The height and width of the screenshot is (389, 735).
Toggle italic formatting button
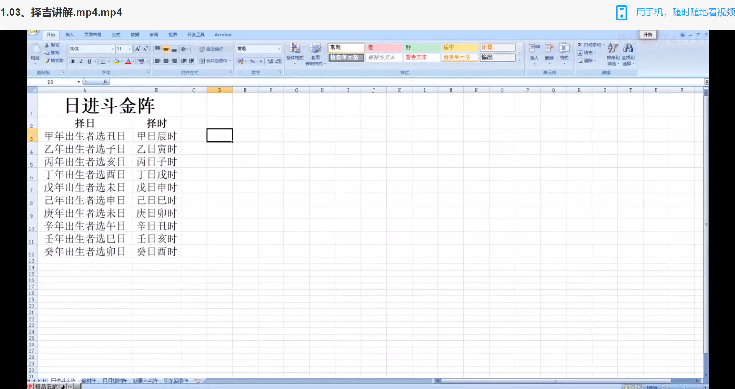[81, 61]
